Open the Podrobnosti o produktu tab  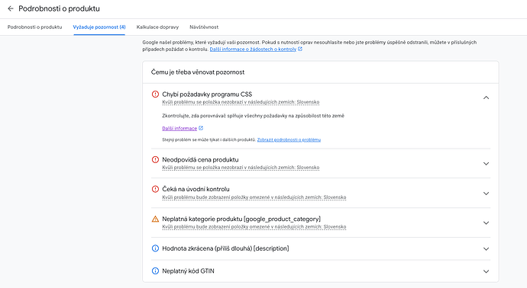click(34, 27)
